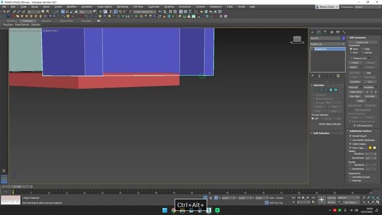Click Zoom Extents All Selected navigation icon
382x215 pixels.
pyautogui.click(x=378, y=198)
